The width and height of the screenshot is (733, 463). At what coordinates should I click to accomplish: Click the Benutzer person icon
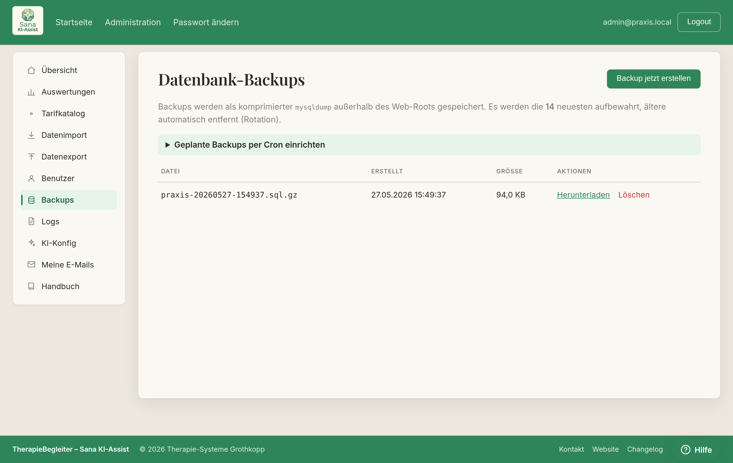[31, 178]
